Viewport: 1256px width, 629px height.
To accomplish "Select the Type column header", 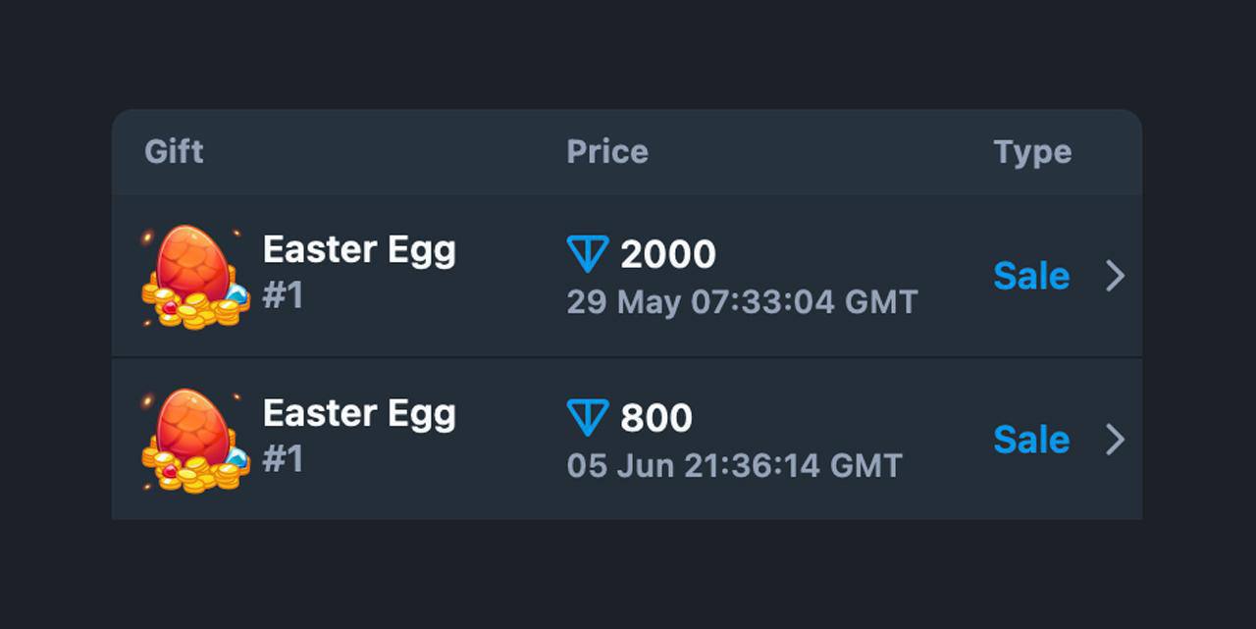I will click(1032, 152).
